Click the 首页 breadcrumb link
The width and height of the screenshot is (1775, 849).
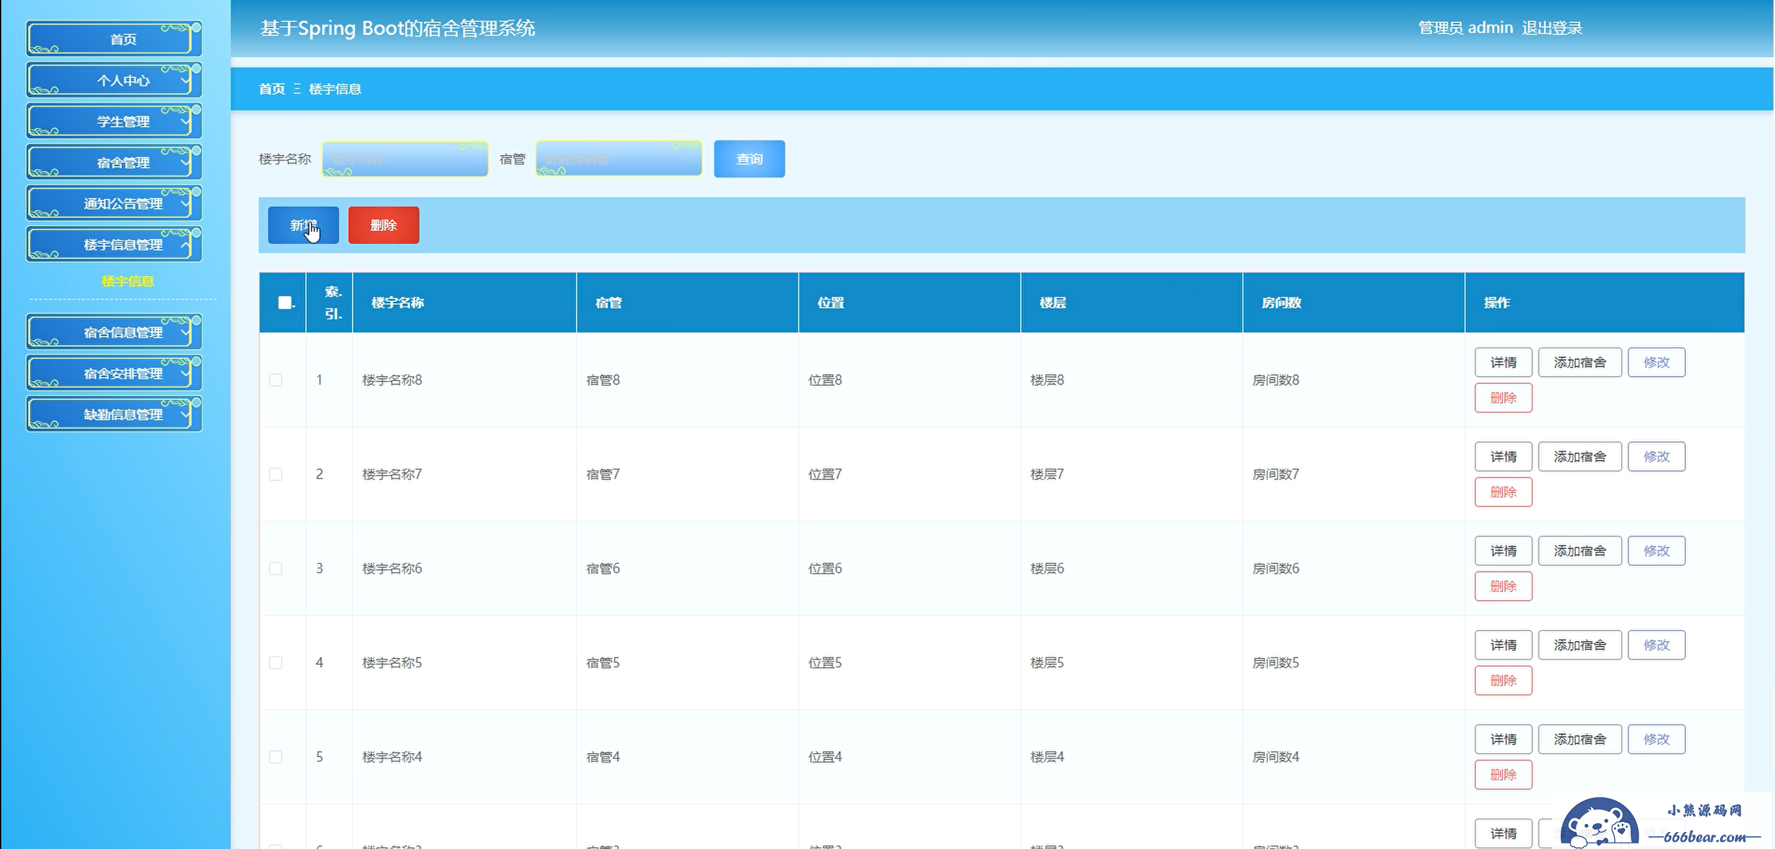click(x=272, y=89)
